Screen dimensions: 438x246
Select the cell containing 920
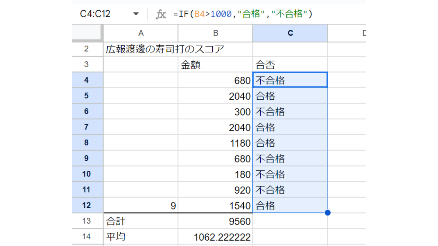point(215,190)
